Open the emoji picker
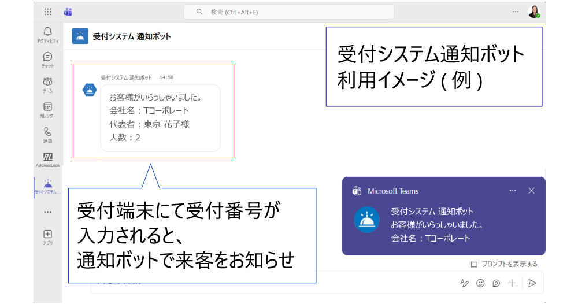 coord(480,283)
